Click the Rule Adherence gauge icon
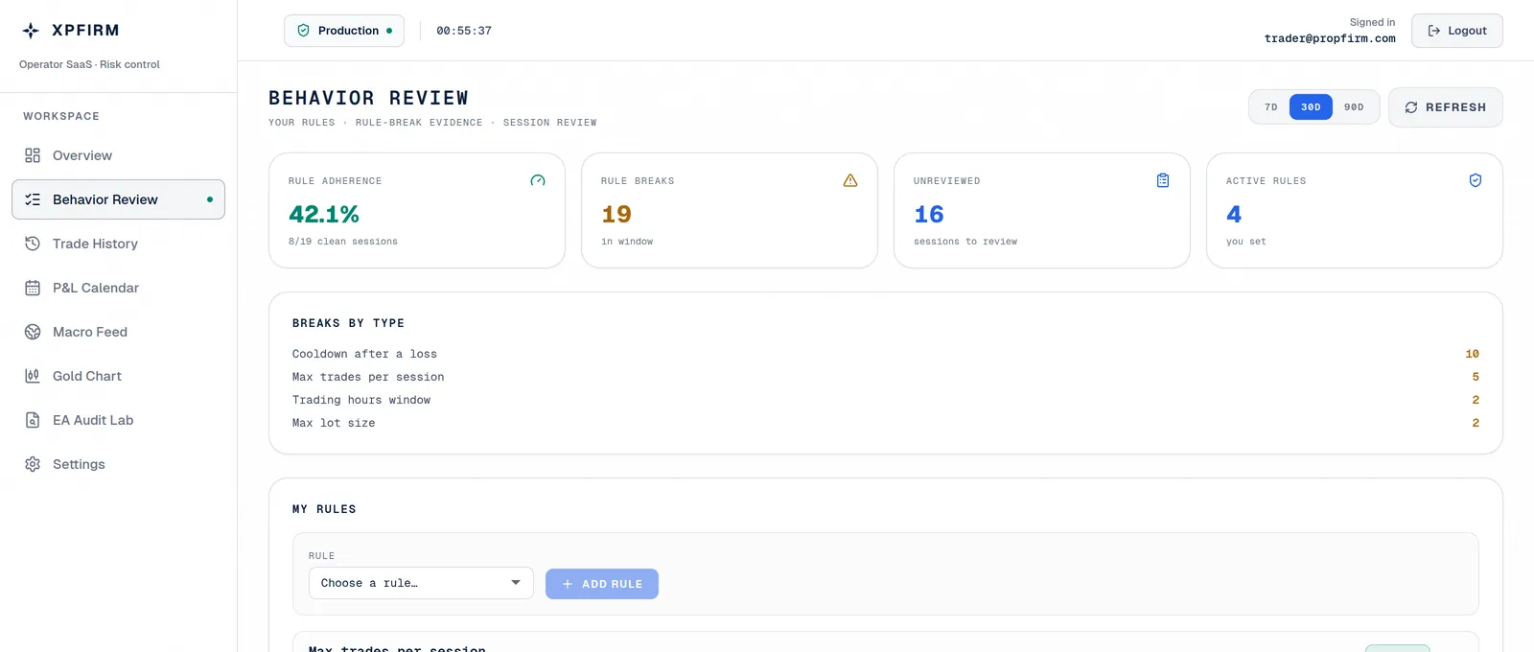1534x652 pixels. 538,180
